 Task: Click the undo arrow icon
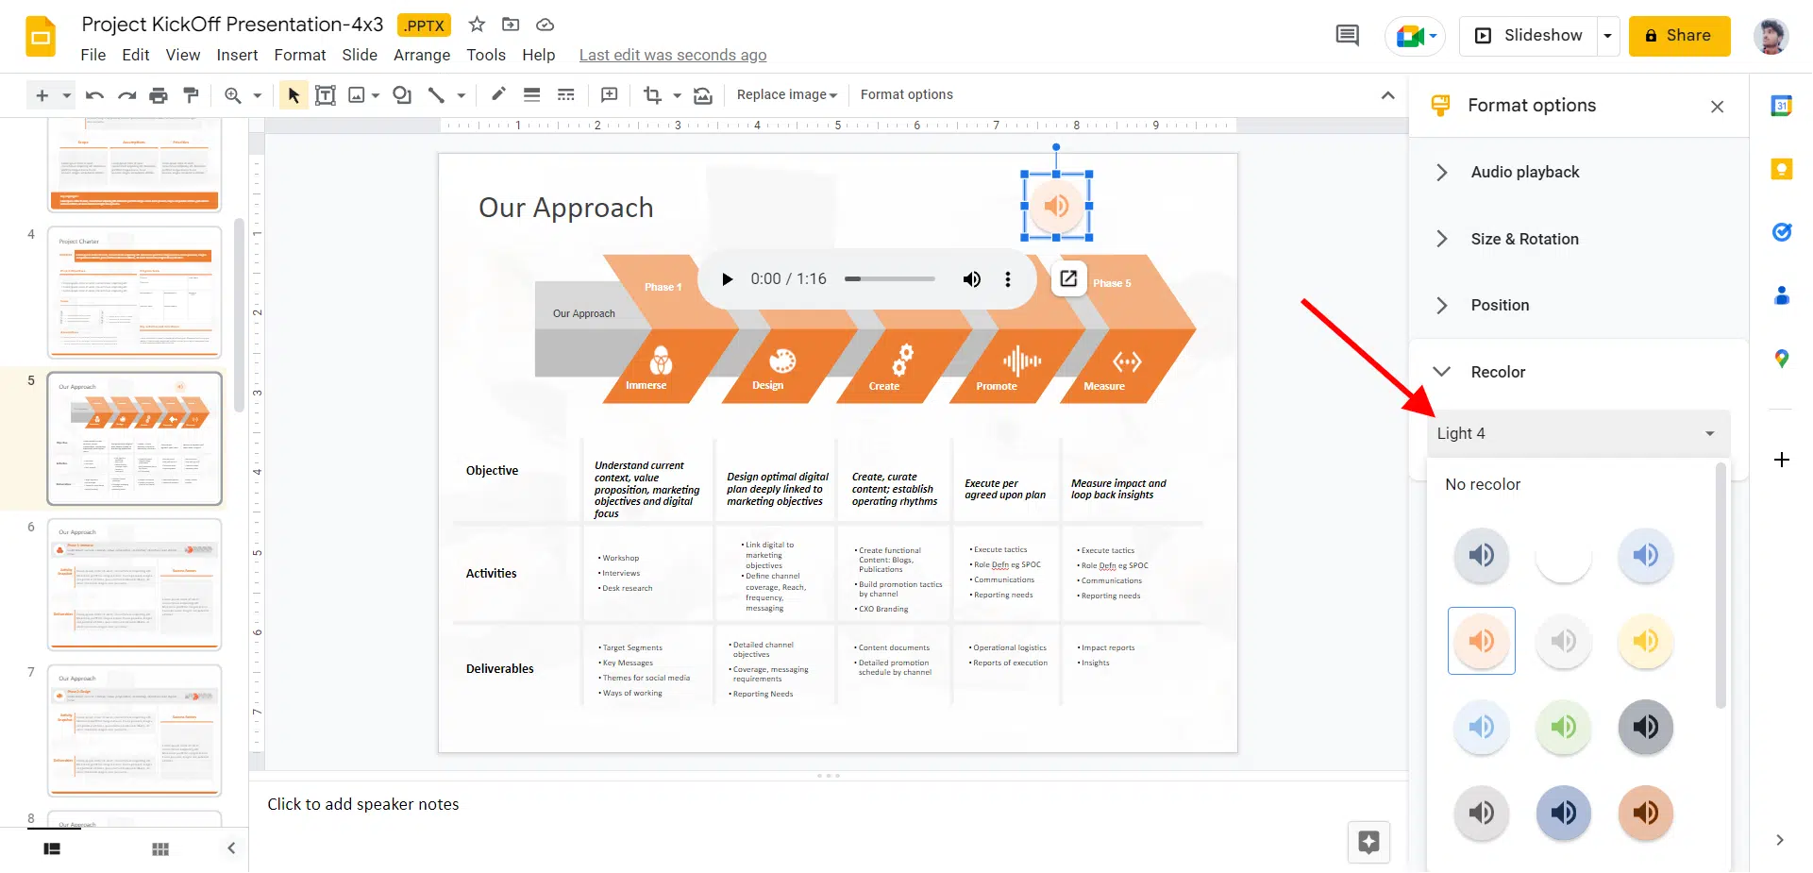94,95
